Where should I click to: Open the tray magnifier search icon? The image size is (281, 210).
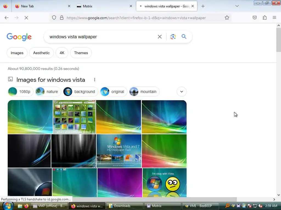[x=227, y=206]
